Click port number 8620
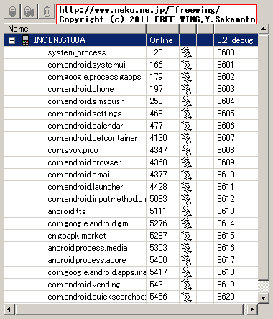 coord(226,297)
